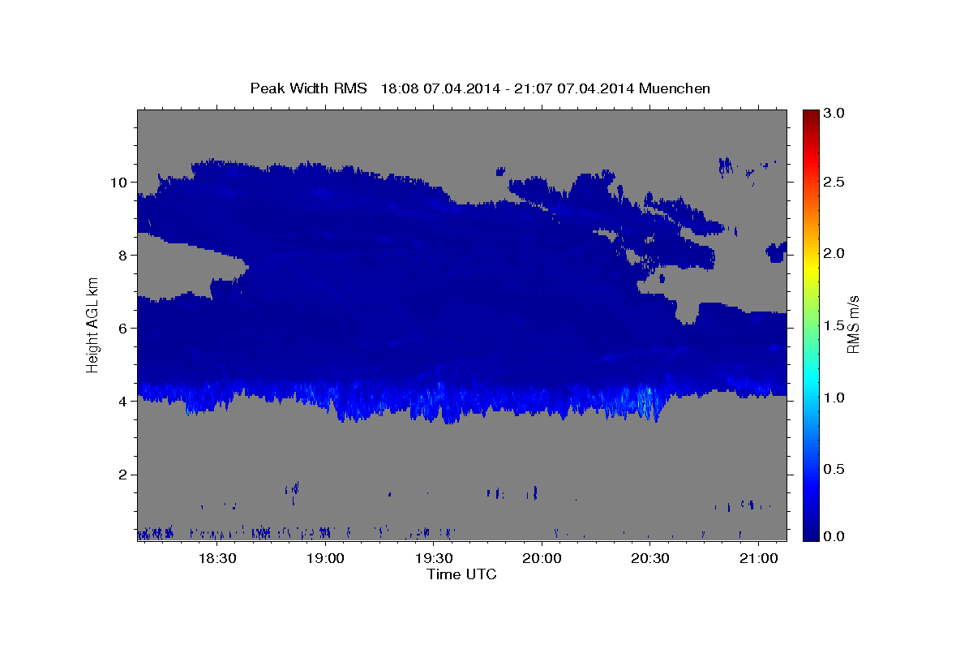
Task: Click the colorbar value '2.0'
Action: [834, 253]
